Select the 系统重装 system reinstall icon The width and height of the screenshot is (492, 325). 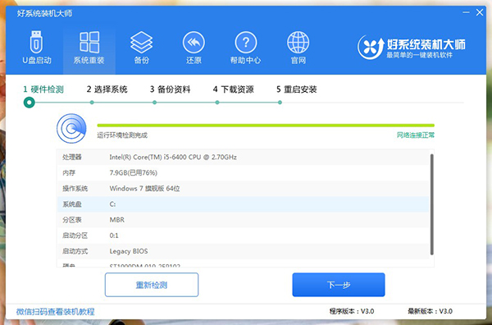[89, 47]
